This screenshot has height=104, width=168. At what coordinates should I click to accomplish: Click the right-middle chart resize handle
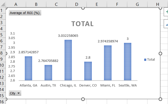160,53
